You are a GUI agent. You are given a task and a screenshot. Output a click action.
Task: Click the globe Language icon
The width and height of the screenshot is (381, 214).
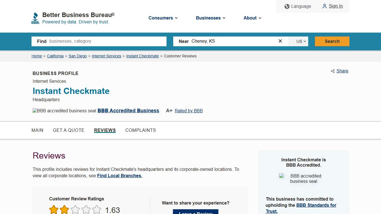287,6
